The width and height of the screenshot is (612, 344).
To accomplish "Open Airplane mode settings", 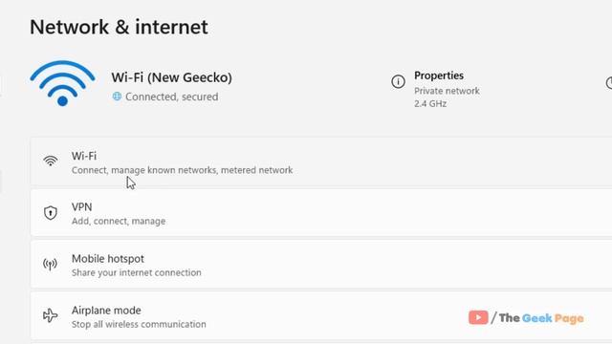I will pos(321,316).
